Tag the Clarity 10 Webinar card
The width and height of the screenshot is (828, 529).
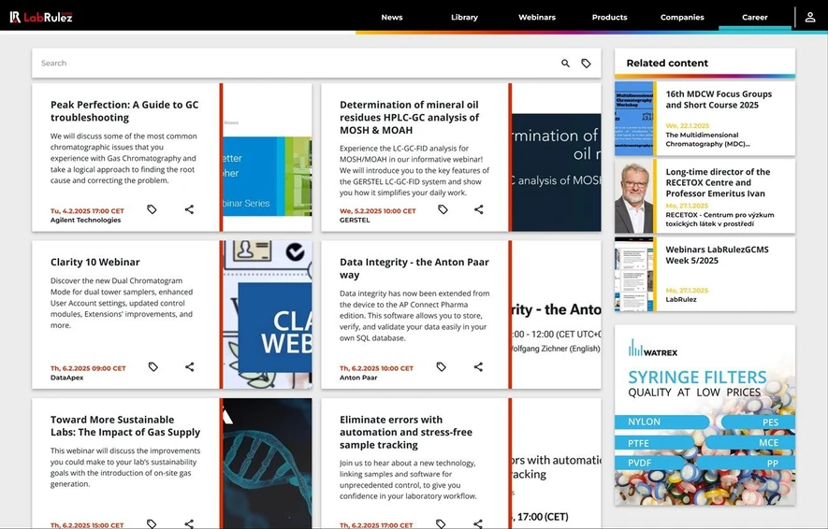[x=153, y=366]
